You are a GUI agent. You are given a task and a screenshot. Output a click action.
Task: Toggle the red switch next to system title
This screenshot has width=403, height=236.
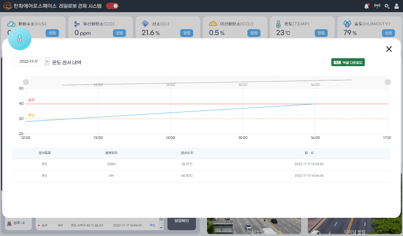pyautogui.click(x=112, y=6)
